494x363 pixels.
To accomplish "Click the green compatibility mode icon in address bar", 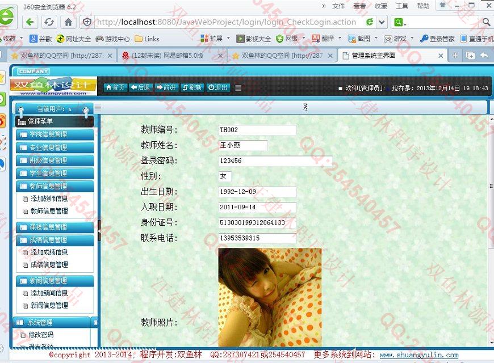I will tap(370, 22).
